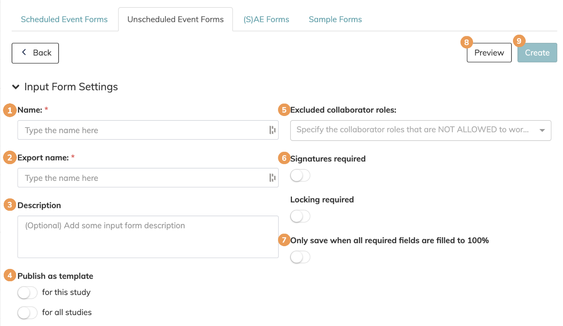Collapse the Input Form Settings section
Viewport: 563px width, 326px height.
point(16,87)
